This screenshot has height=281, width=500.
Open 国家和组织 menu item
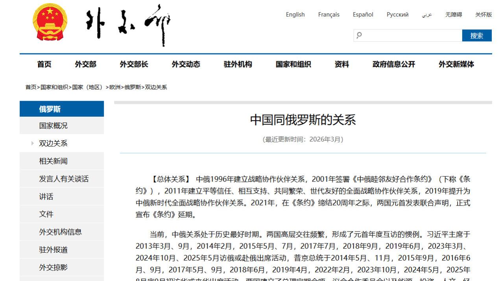pos(293,64)
